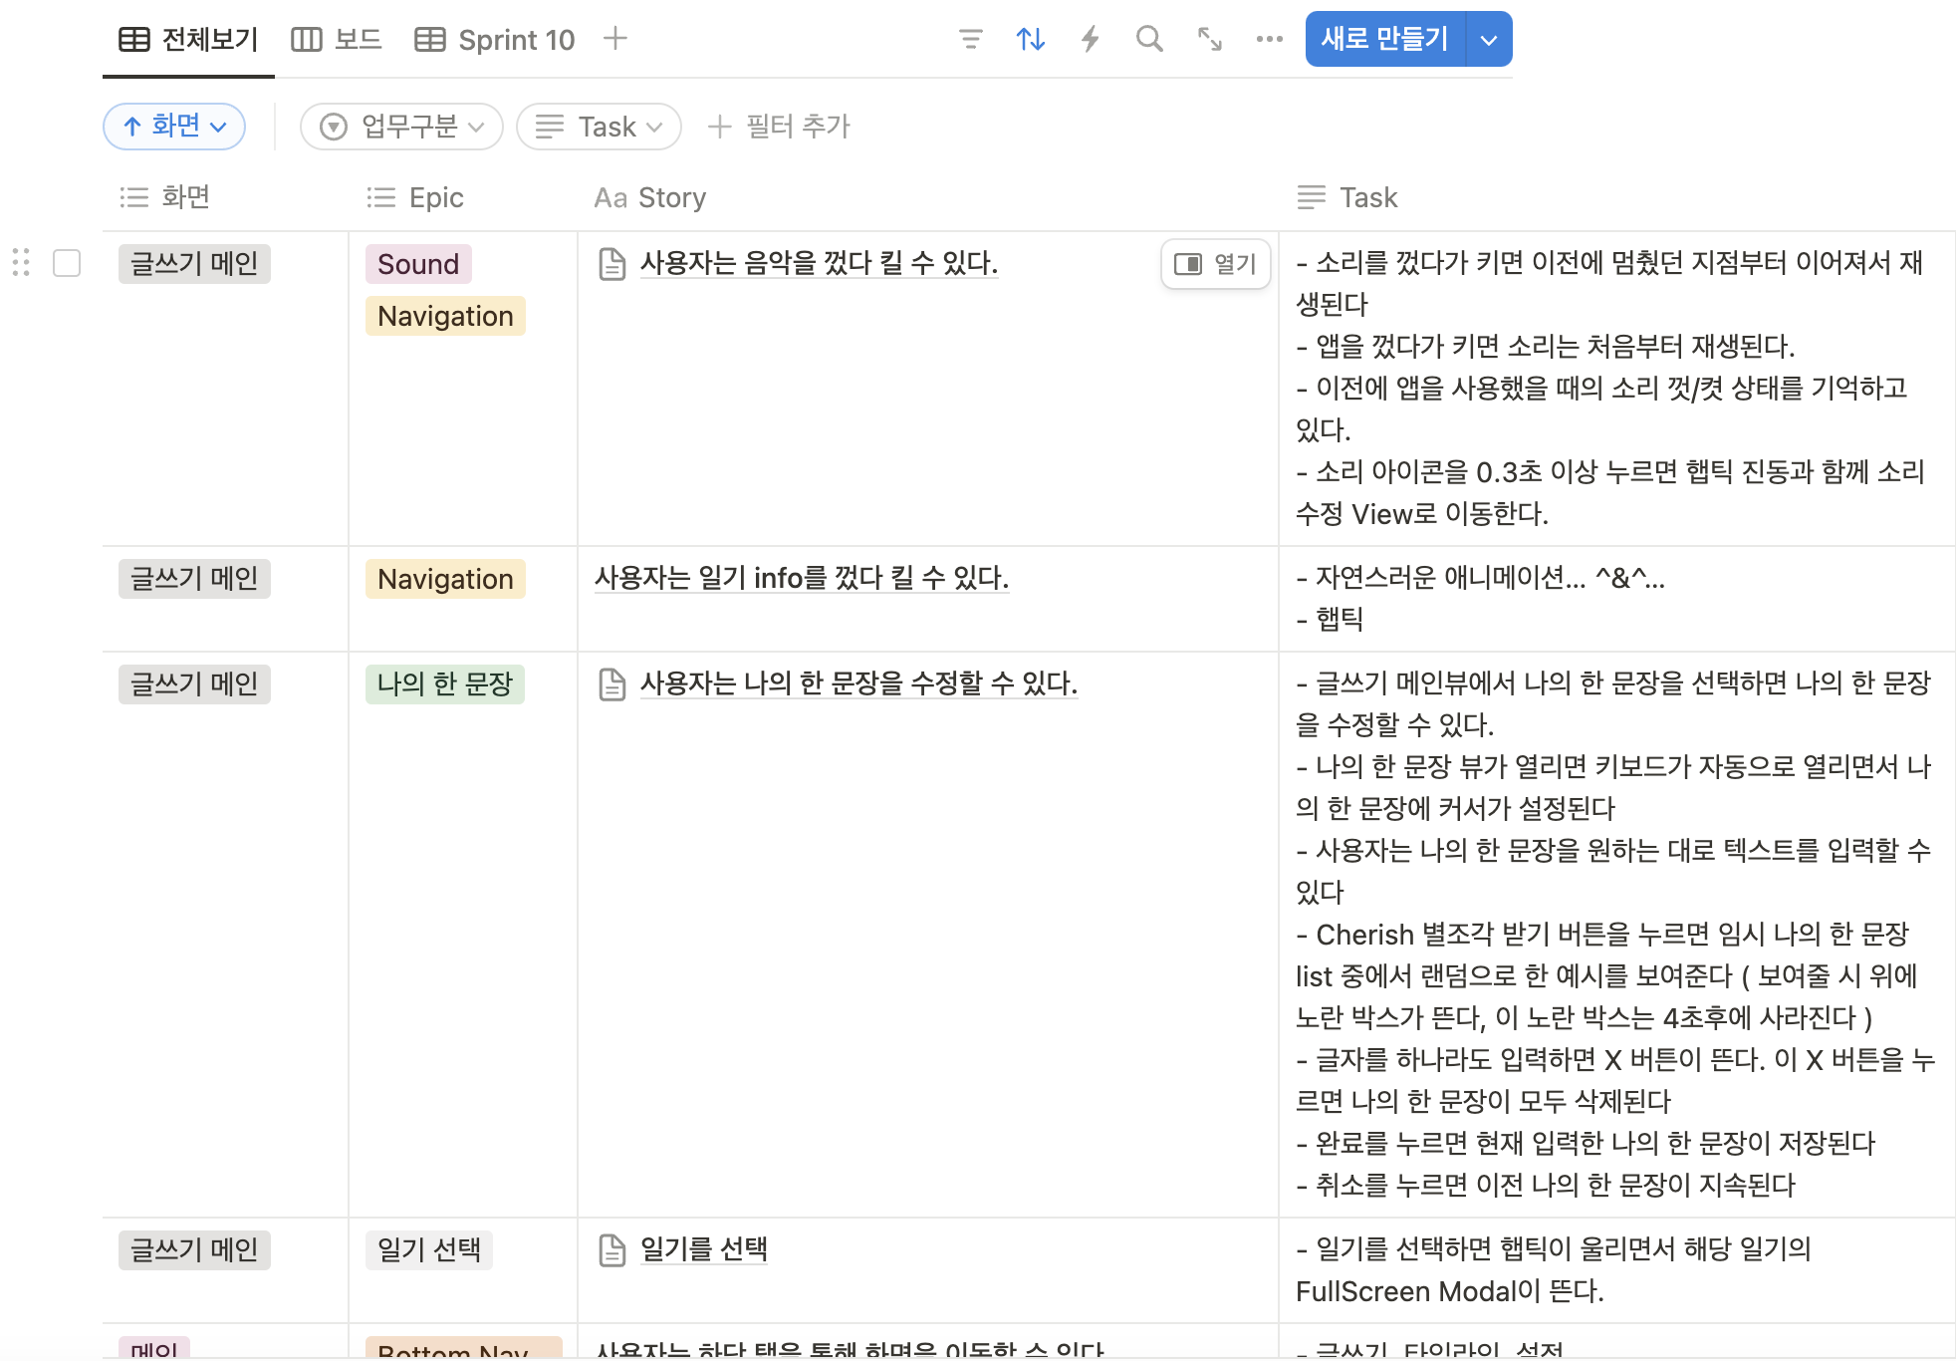This screenshot has width=1956, height=1361.
Task: Select the checkbox on the first row
Action: pyautogui.click(x=67, y=263)
